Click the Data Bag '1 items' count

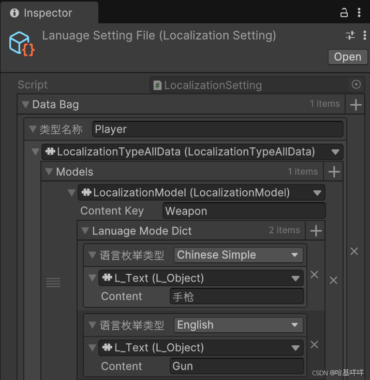[325, 104]
